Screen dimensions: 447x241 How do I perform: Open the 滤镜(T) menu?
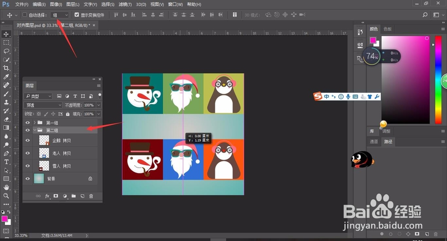pyautogui.click(x=125, y=4)
